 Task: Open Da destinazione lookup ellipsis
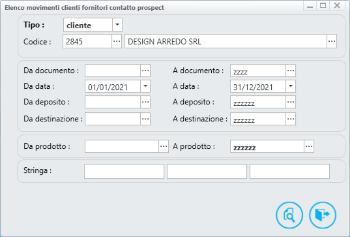(x=145, y=119)
